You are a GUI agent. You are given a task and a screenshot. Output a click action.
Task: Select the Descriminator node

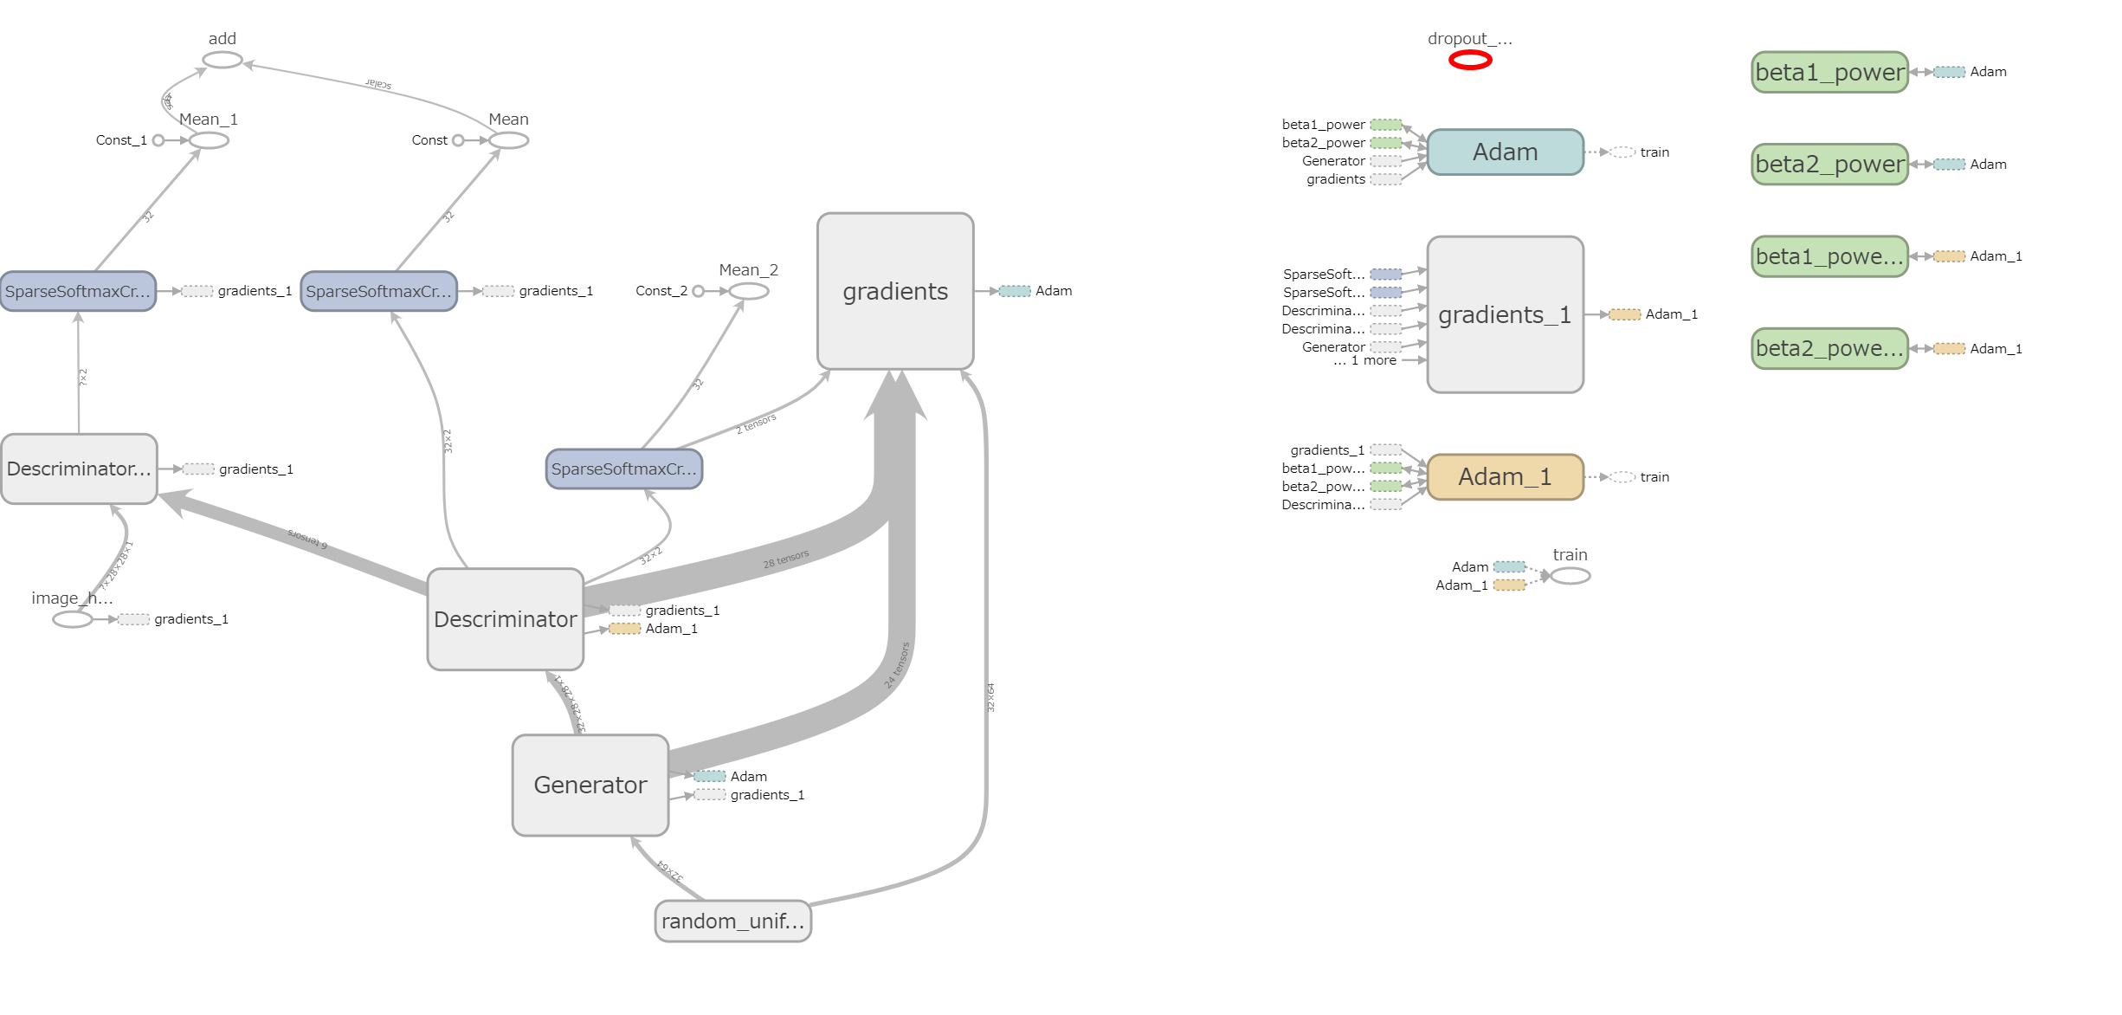[505, 620]
